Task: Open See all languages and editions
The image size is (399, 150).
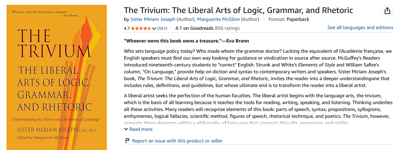Action: coord(360,27)
